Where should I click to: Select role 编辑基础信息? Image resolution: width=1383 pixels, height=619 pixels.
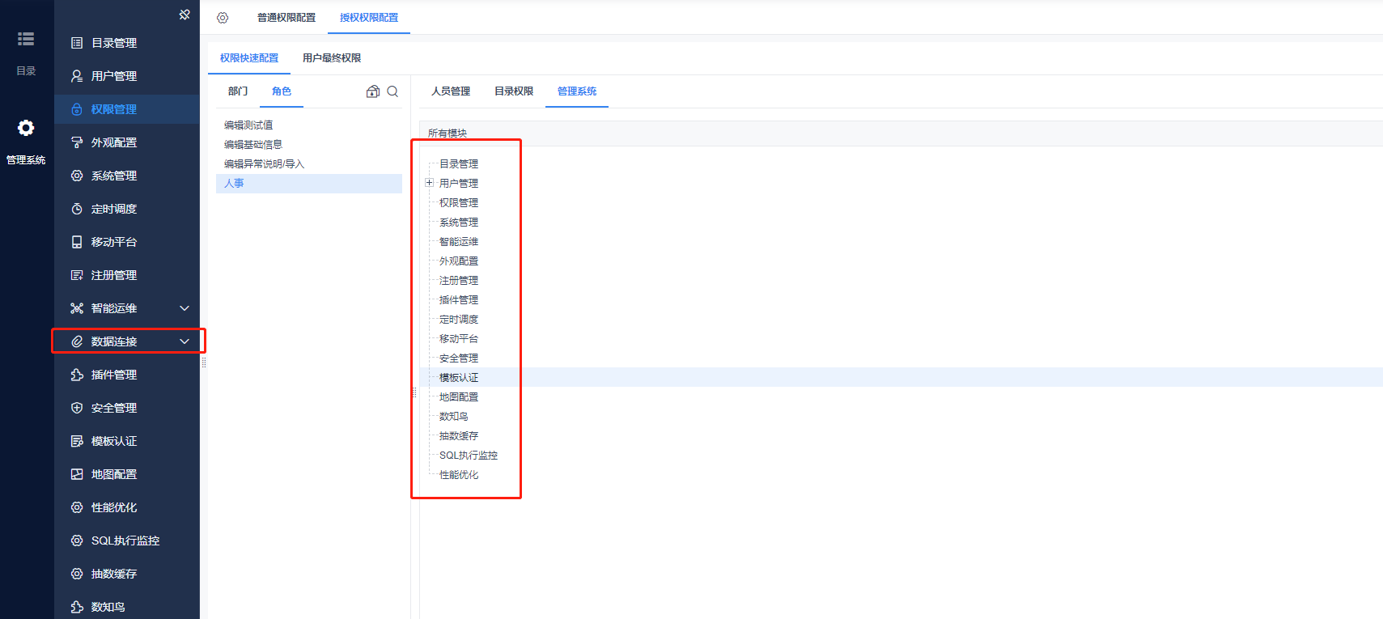point(253,145)
